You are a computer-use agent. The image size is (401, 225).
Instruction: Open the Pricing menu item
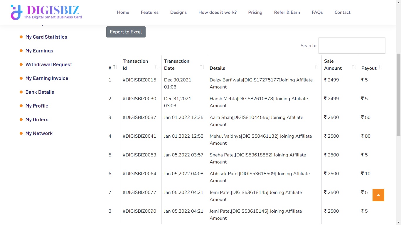(255, 12)
